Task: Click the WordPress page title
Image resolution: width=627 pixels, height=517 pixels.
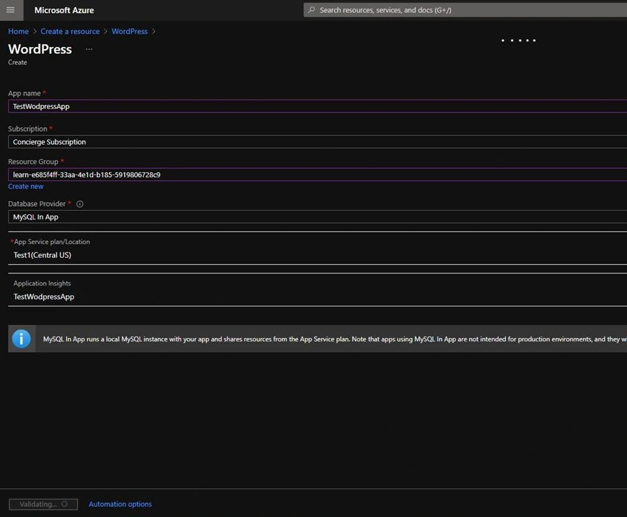Action: pos(40,49)
